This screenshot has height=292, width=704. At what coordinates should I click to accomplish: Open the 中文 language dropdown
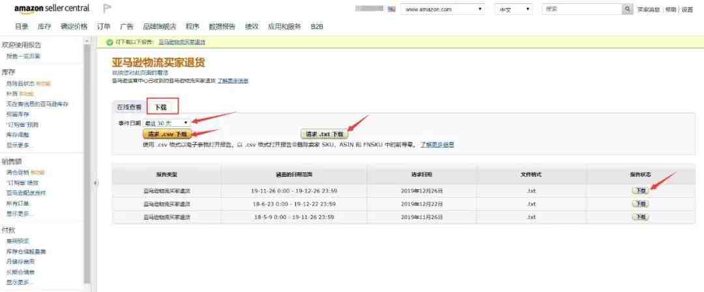(x=513, y=9)
